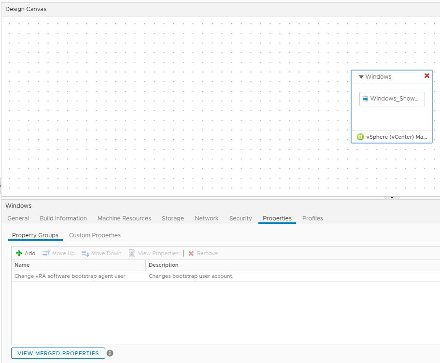The height and width of the screenshot is (363, 440).
Task: Switch to the General tab
Action: (18, 218)
